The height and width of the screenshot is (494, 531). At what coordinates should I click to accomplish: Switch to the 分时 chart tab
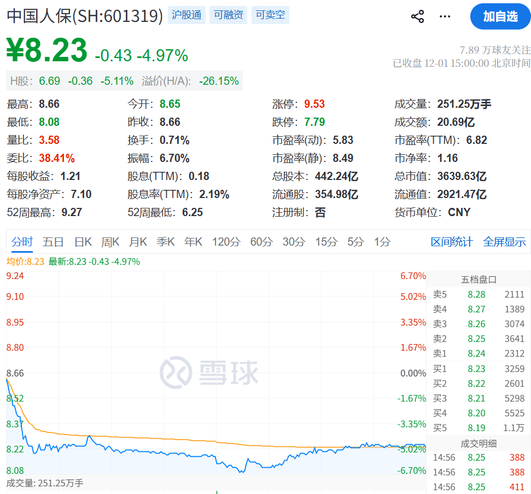click(22, 242)
